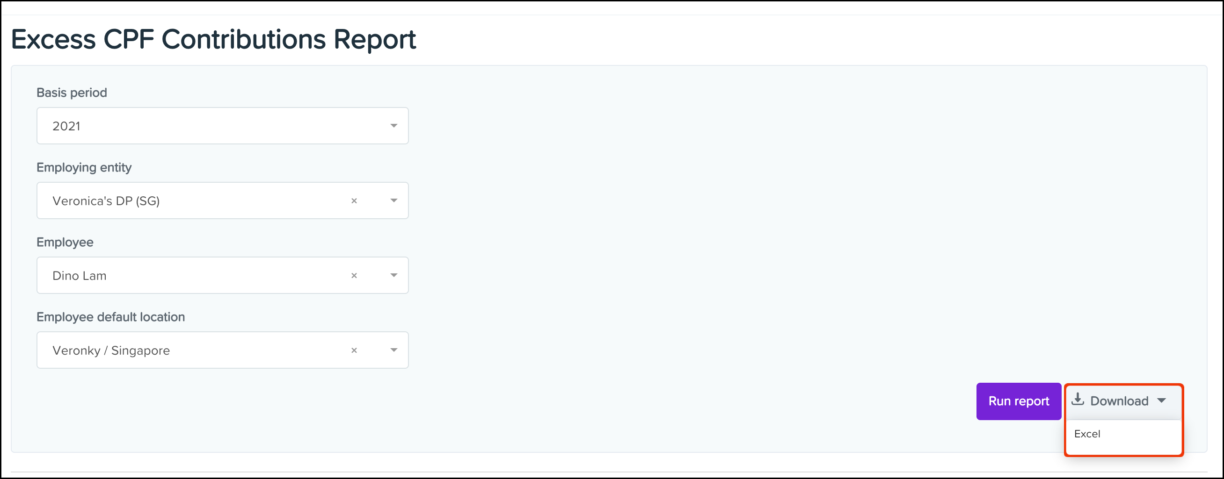
Task: Click the Download button label
Action: 1119,401
